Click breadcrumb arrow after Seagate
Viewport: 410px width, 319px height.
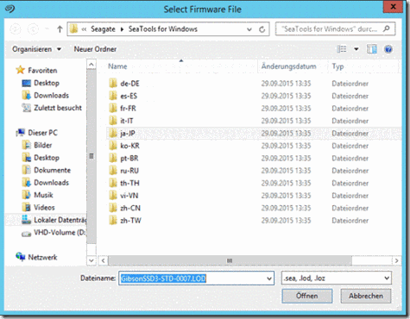point(122,29)
